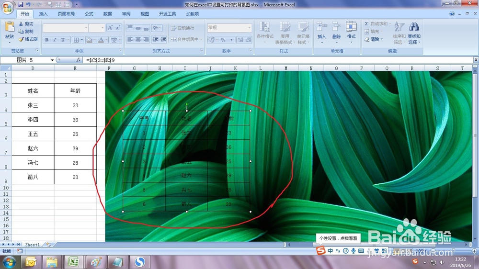Viewport: 479px width, 269px height.
Task: Center text horizontally
Action: [x=138, y=39]
